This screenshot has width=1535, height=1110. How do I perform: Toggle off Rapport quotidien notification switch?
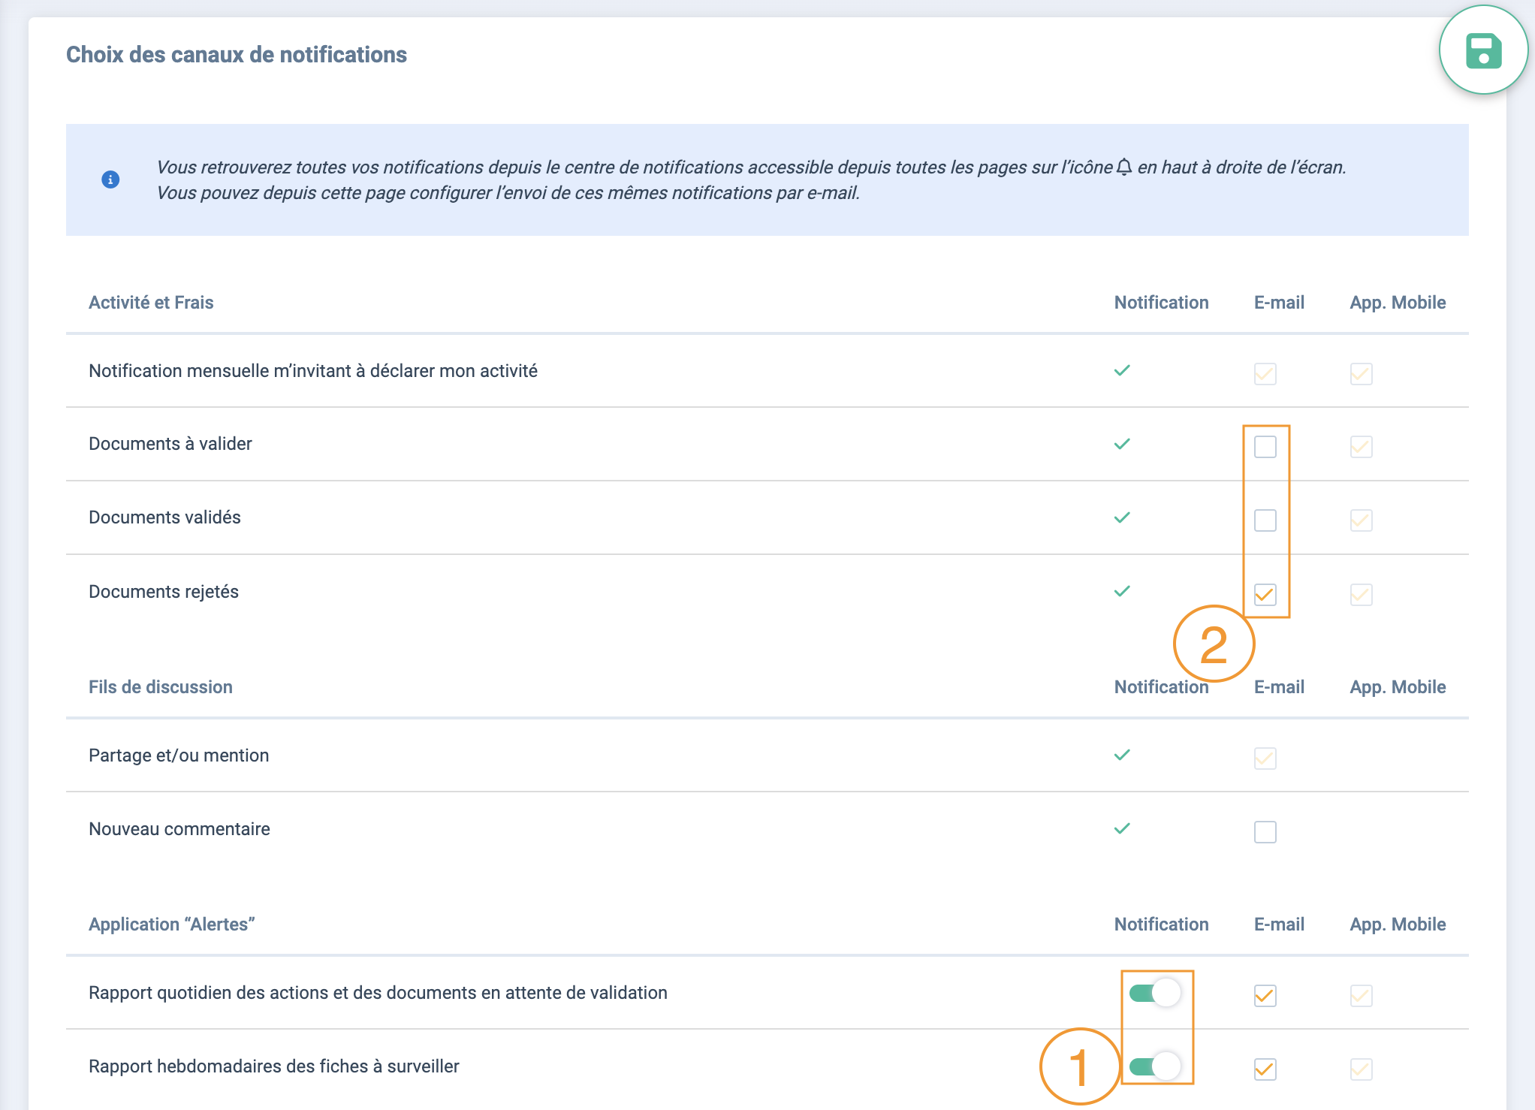pyautogui.click(x=1155, y=993)
